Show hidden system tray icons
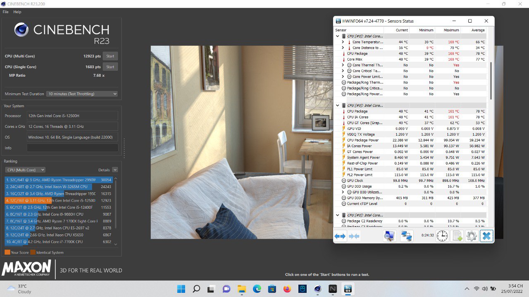The image size is (529, 297). [467, 289]
